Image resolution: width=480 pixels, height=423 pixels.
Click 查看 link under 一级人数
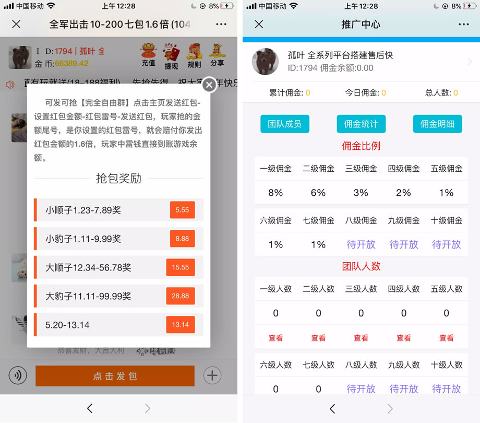(x=275, y=337)
